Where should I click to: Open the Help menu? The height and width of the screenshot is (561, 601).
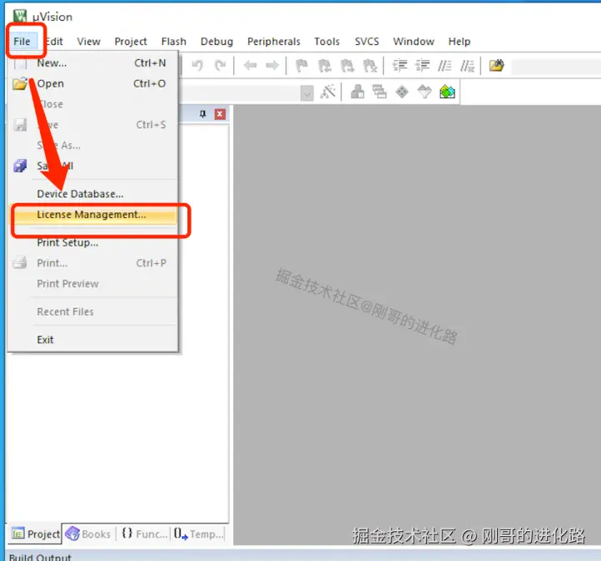459,42
